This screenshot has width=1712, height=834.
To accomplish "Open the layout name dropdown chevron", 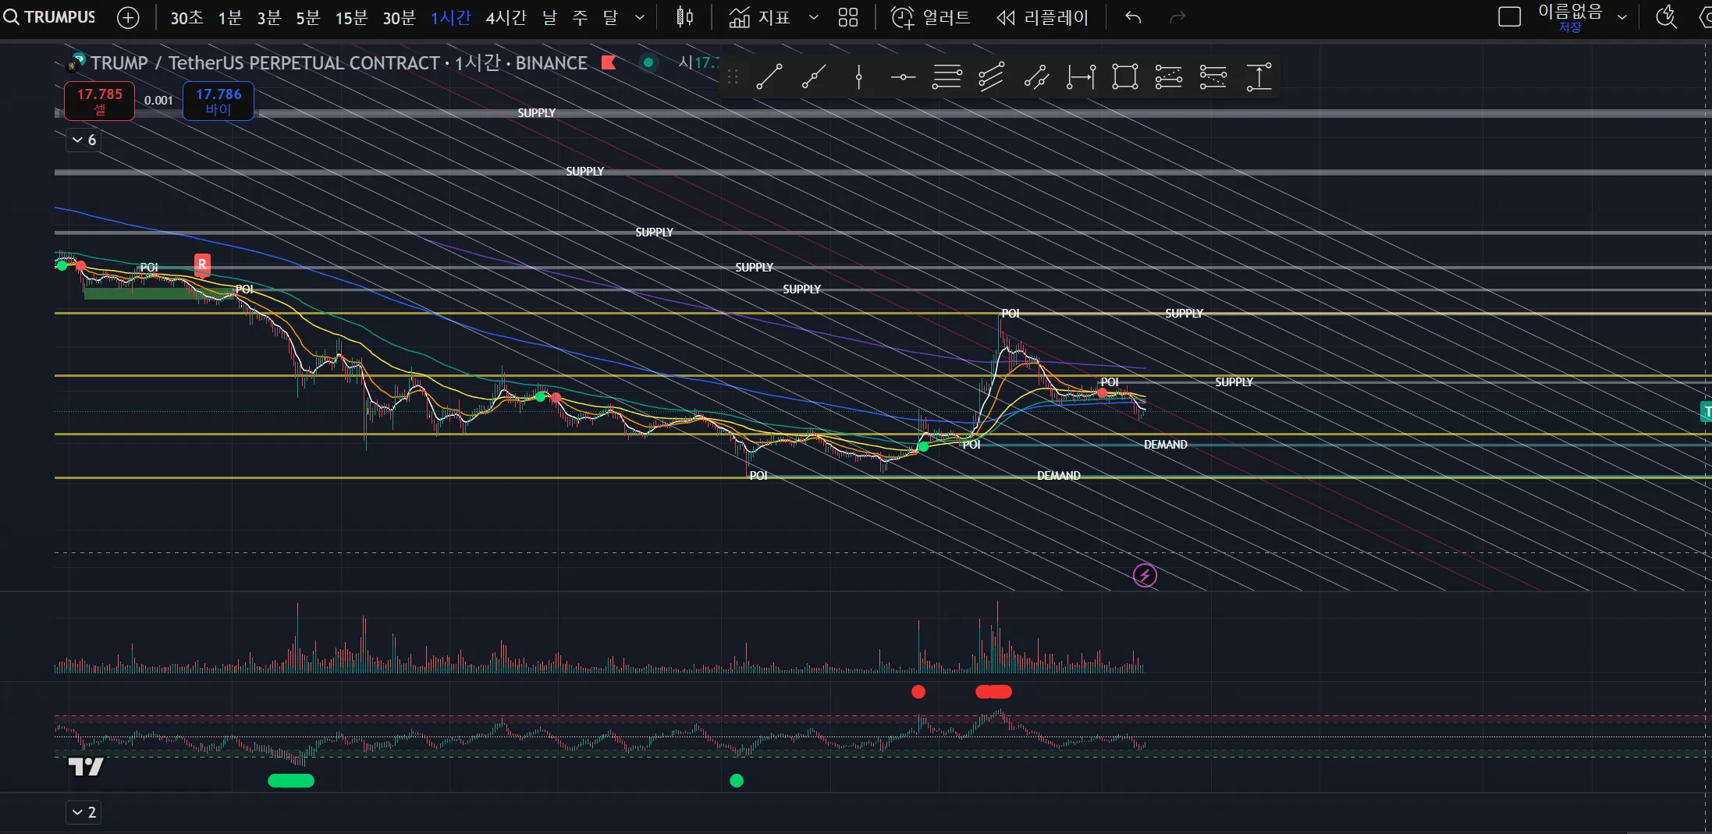I will pyautogui.click(x=1621, y=17).
